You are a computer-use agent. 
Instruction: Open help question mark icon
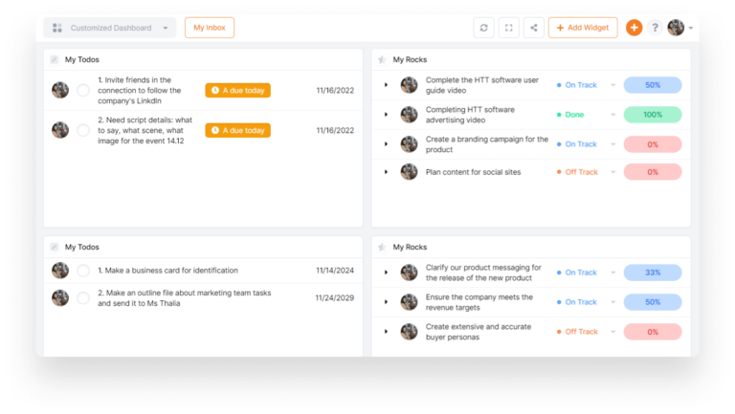point(655,28)
